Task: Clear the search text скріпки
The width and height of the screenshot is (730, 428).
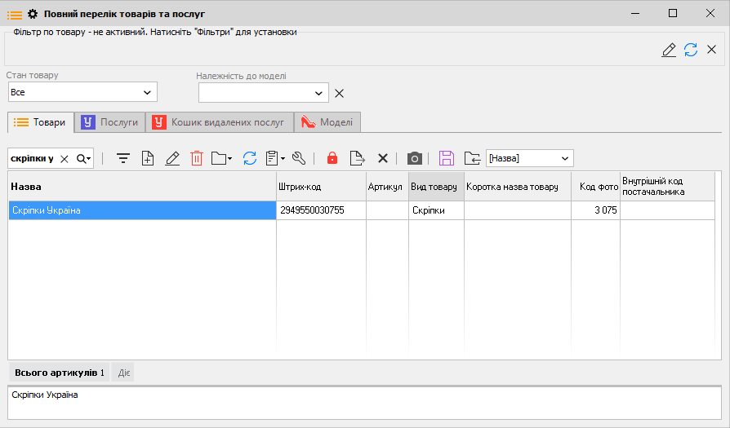Action: [65, 159]
